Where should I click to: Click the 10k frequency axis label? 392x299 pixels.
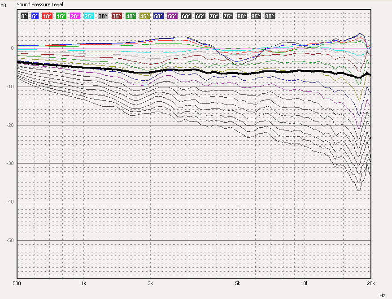pyautogui.click(x=305, y=283)
